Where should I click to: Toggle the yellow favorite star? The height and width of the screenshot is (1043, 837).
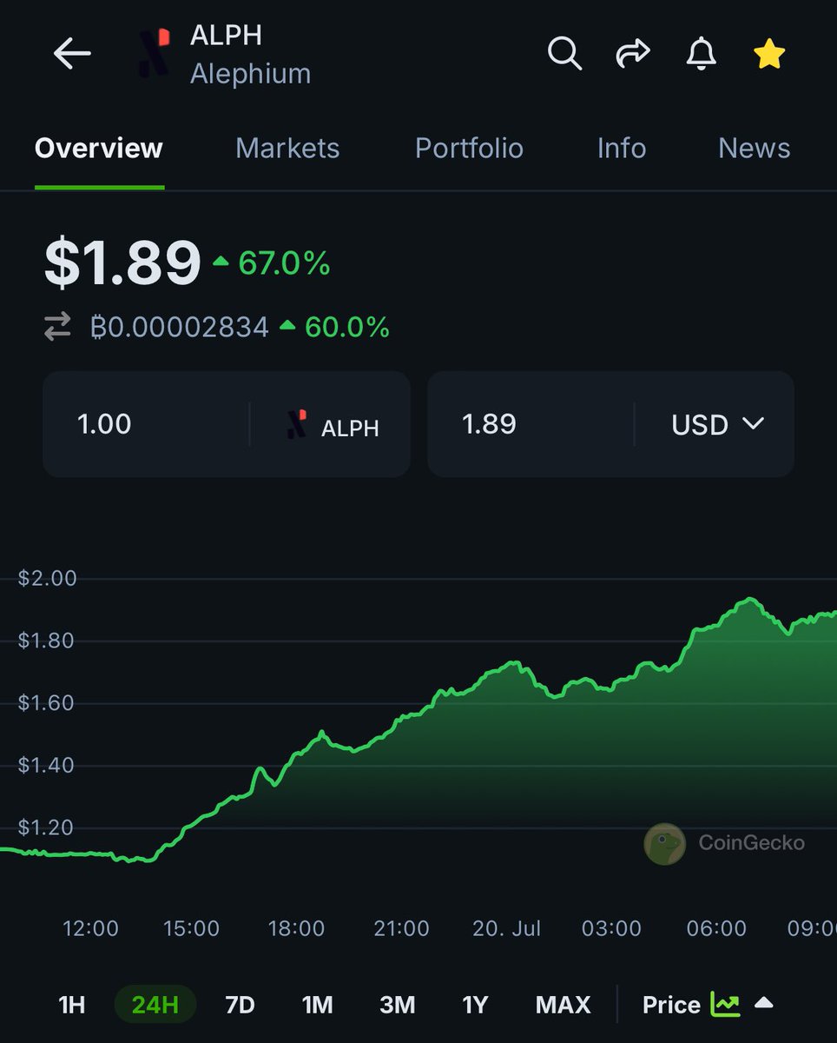tap(769, 54)
